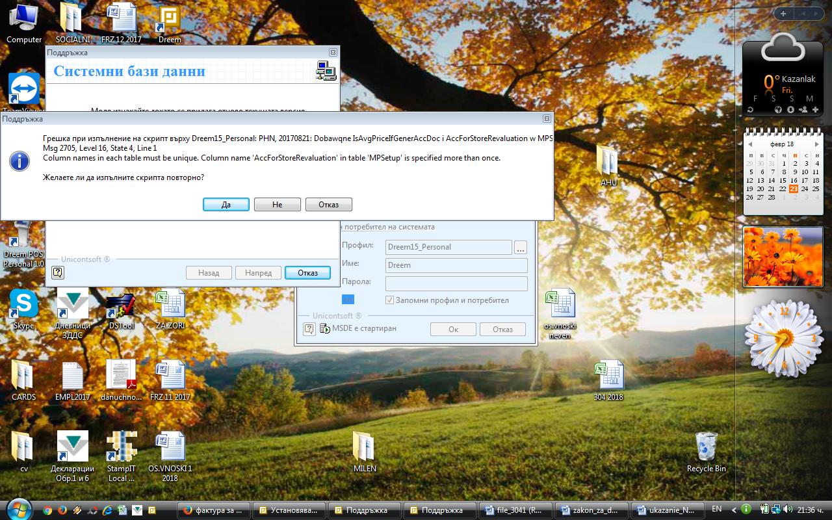Viewport: 832px width, 520px height.
Task: Launch the DSTool desktop shortcut
Action: point(121,309)
